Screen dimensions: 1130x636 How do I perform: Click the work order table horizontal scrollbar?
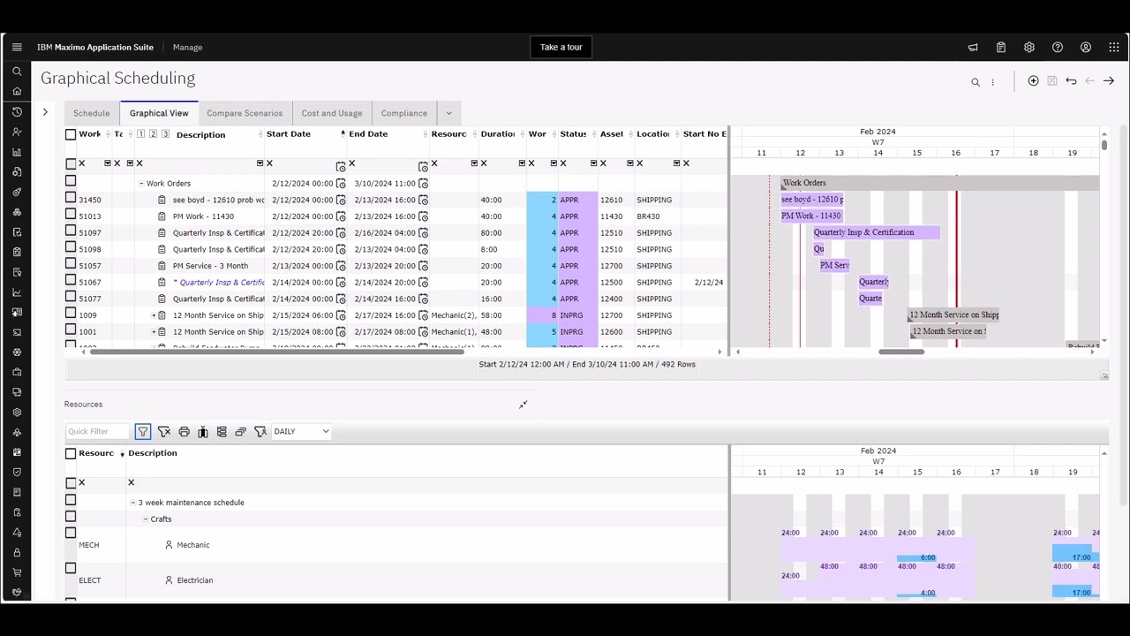pyautogui.click(x=276, y=352)
